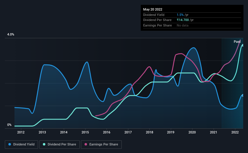Select the 2014 x-axis label
Image resolution: width=248 pixels, height=153 pixels.
(64, 132)
